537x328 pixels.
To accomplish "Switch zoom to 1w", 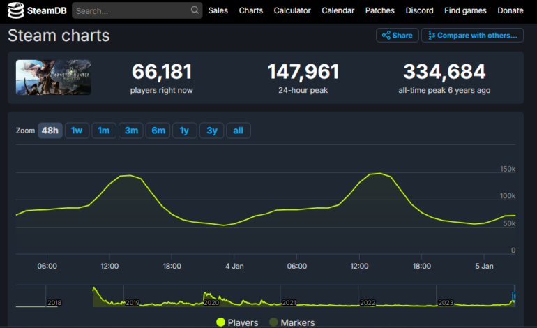I will tap(77, 131).
